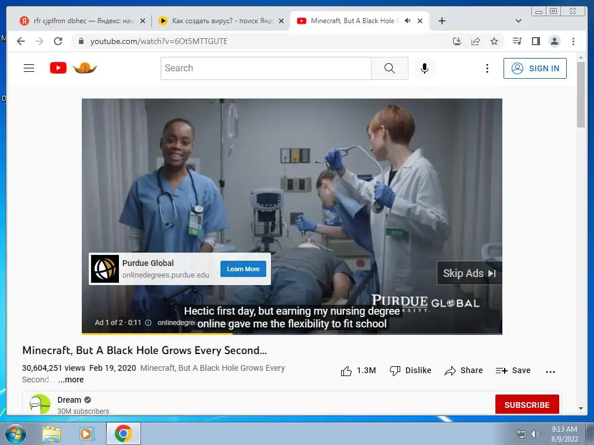This screenshot has height=445, width=594.
Task: Toggle the browser side panel icon
Action: pos(535,41)
